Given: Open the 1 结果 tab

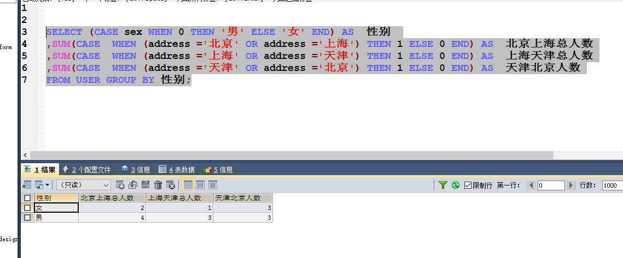Looking at the screenshot, I should [40, 170].
